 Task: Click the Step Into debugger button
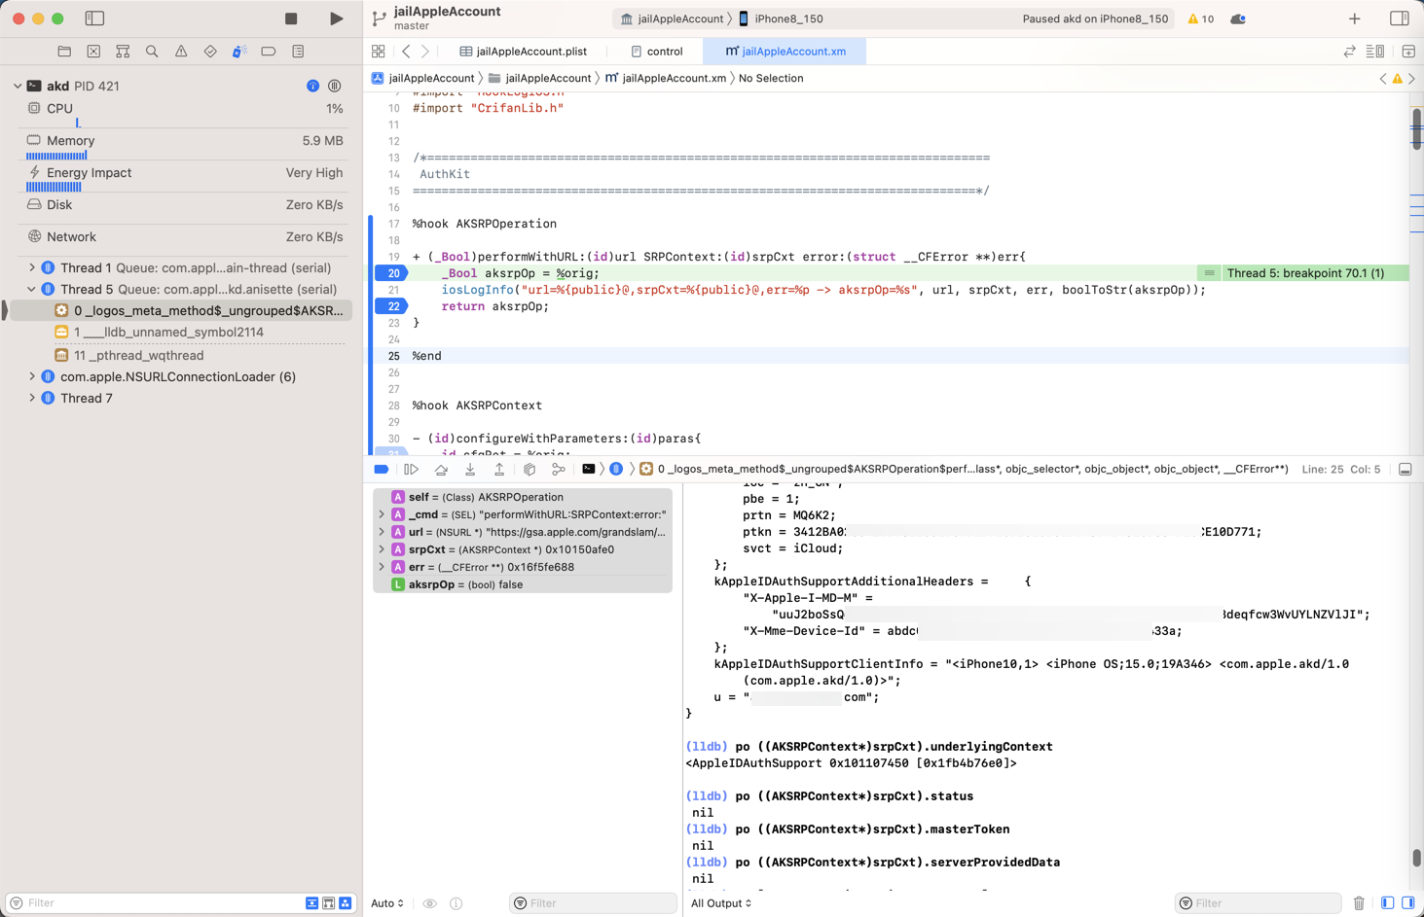click(x=470, y=470)
